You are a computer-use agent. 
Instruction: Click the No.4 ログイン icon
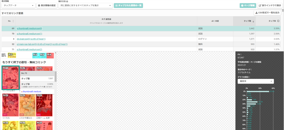pos(50,56)
